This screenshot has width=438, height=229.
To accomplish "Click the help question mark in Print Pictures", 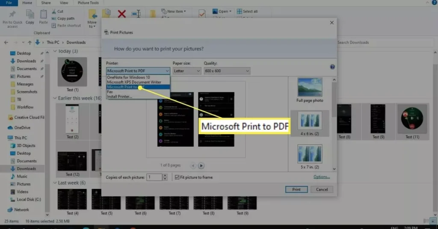I will pyautogui.click(x=332, y=67).
